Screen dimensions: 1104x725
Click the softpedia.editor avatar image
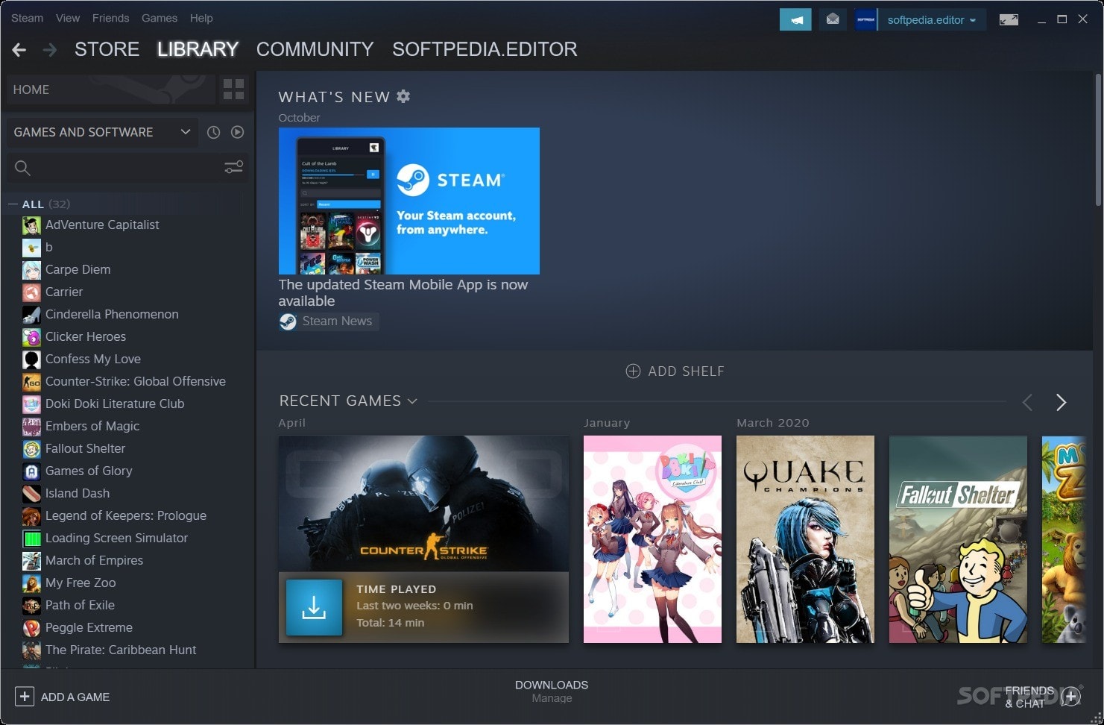tap(865, 20)
